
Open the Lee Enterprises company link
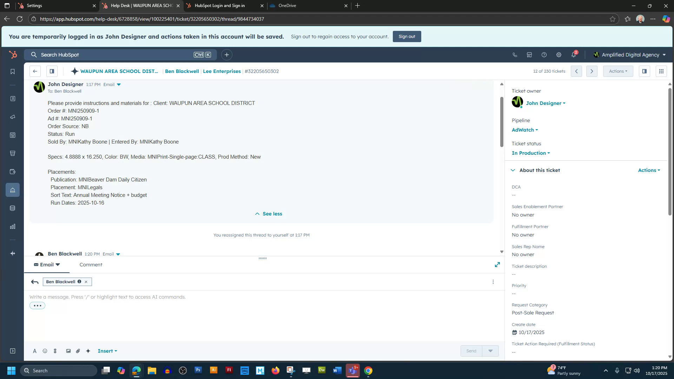click(222, 71)
